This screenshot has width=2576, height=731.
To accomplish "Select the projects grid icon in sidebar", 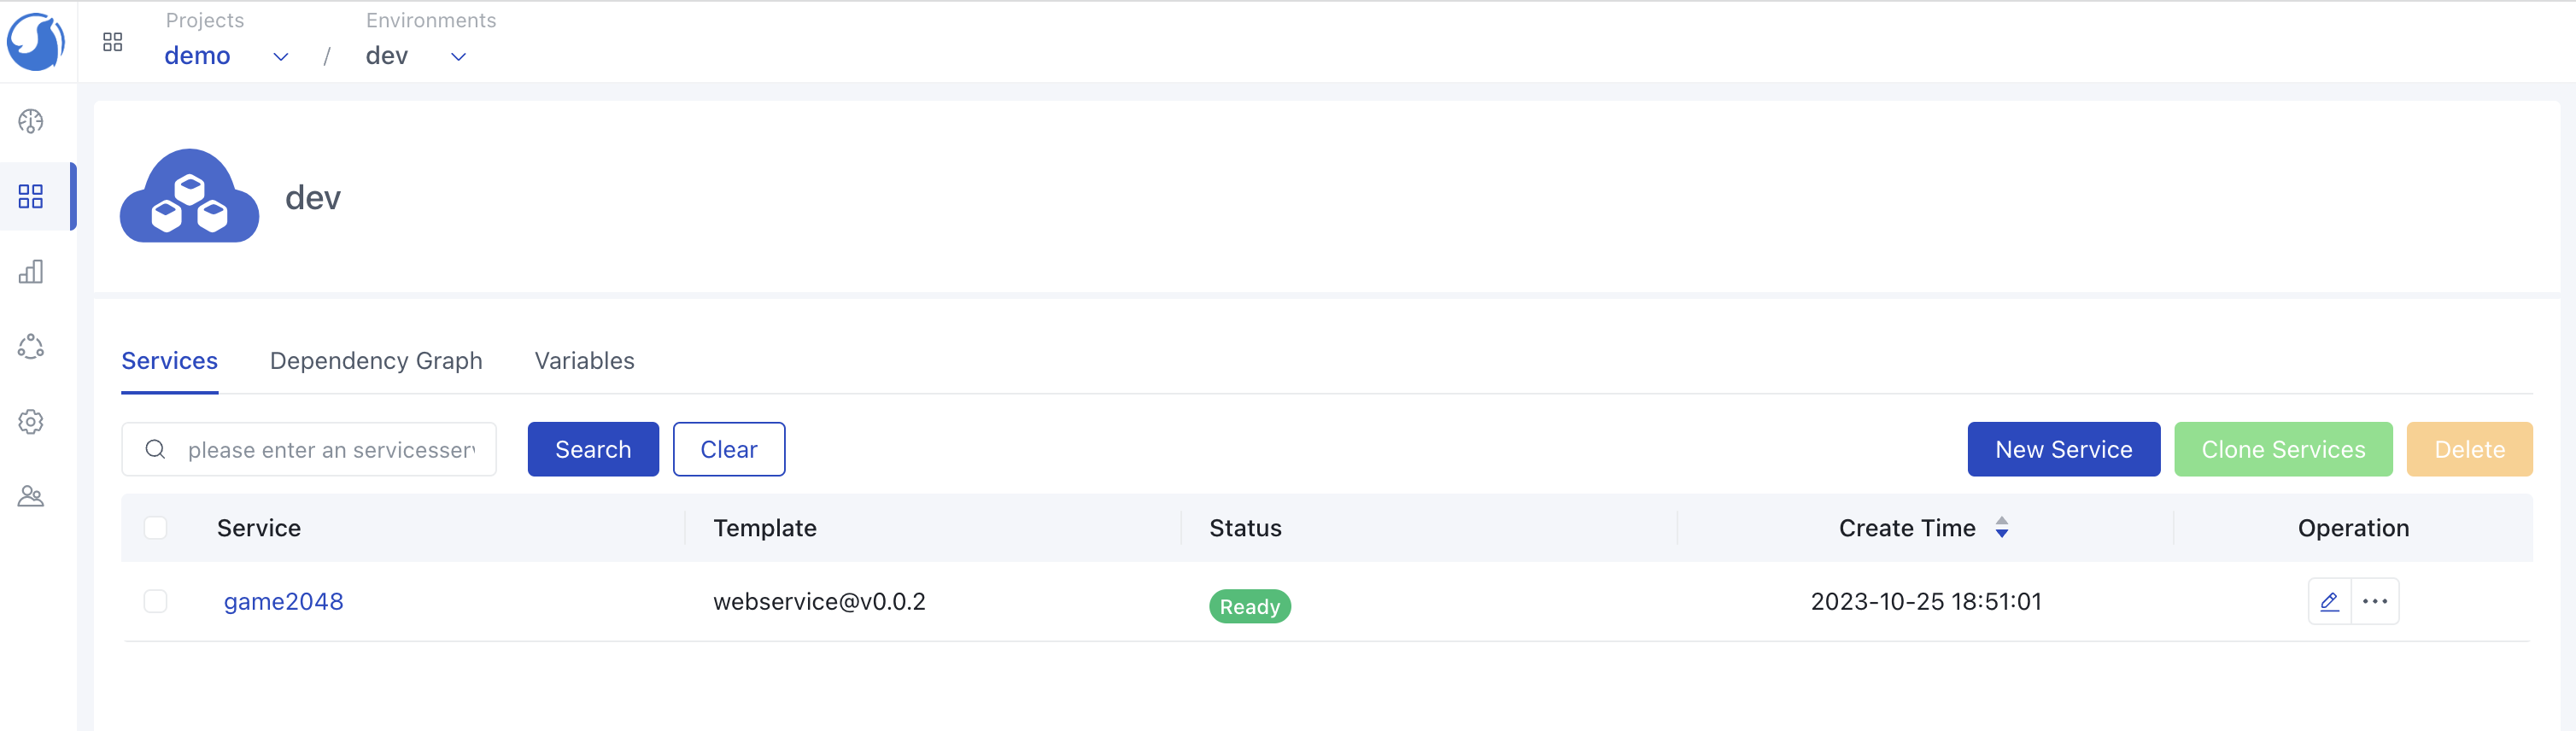I will coord(31,196).
